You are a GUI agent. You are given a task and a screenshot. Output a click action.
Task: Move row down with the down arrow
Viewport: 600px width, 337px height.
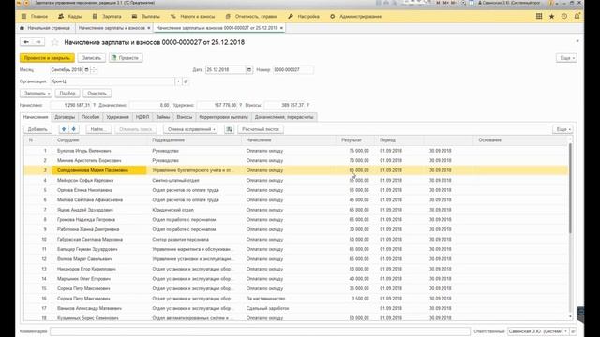click(73, 129)
